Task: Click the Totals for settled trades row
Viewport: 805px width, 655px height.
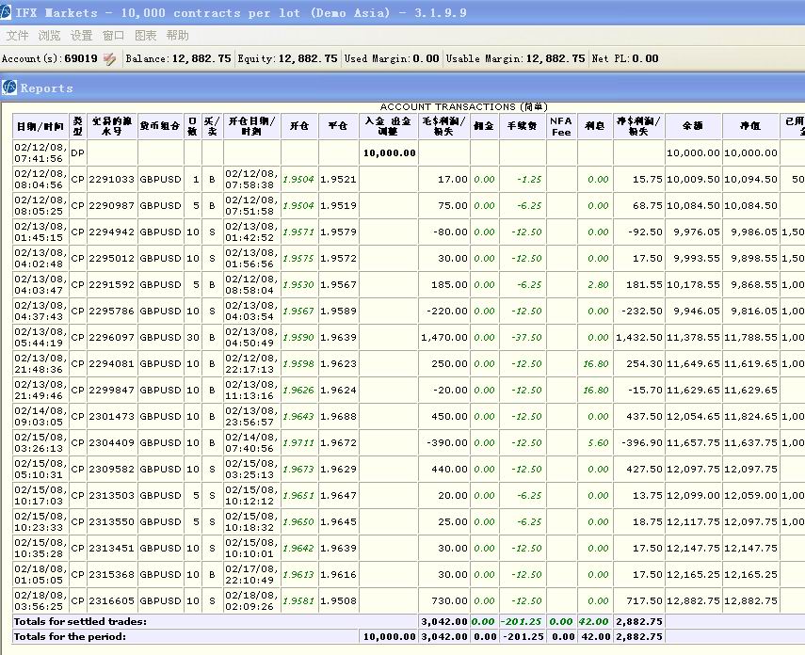Action: (x=80, y=621)
